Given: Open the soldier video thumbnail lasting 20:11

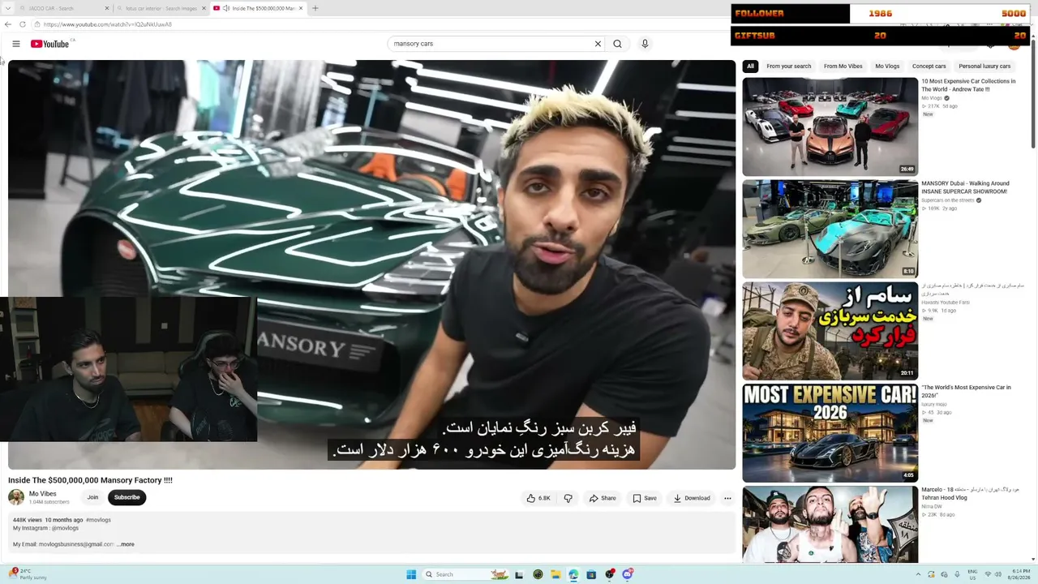Looking at the screenshot, I should point(830,331).
